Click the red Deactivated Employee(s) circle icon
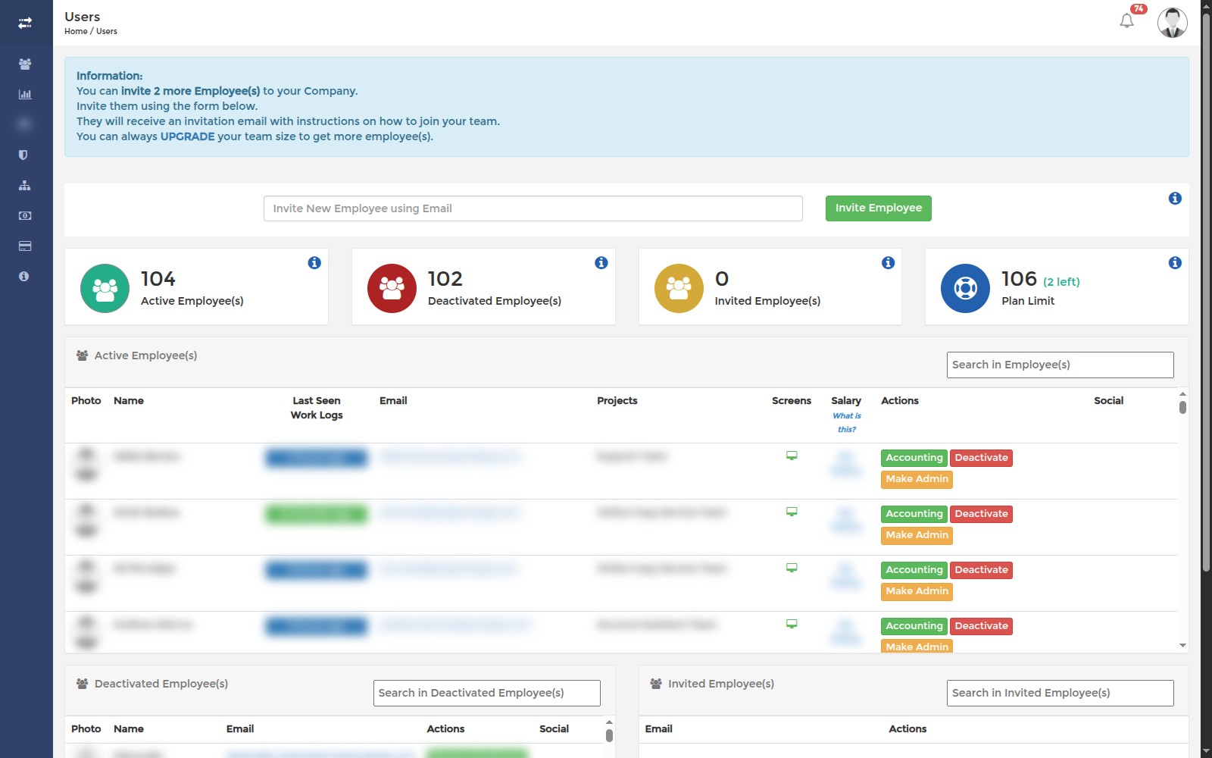The width and height of the screenshot is (1212, 758). tap(392, 288)
